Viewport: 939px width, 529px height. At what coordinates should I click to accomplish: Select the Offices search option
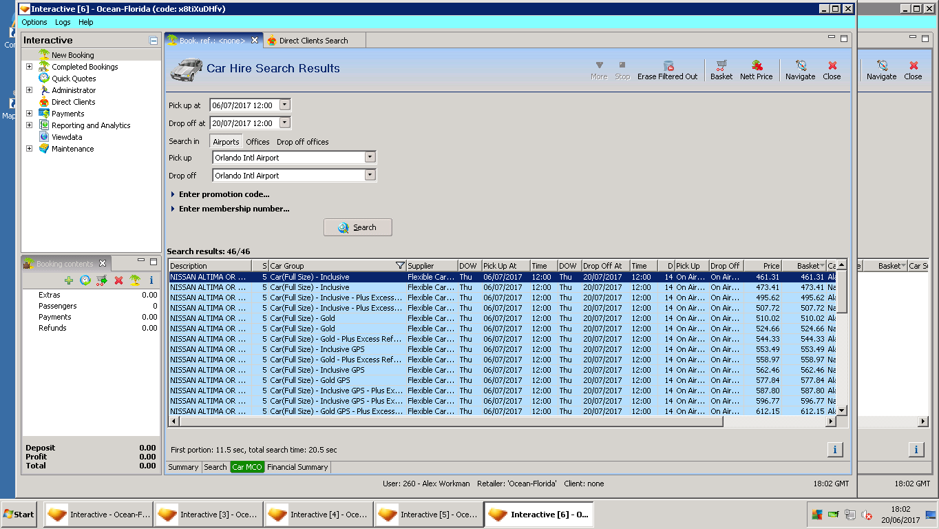coord(257,142)
